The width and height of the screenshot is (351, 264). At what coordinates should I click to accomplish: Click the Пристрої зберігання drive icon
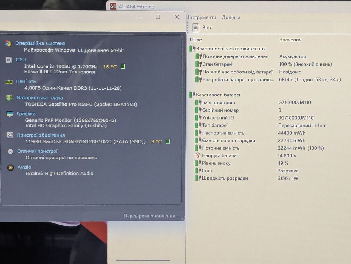pos(10,135)
